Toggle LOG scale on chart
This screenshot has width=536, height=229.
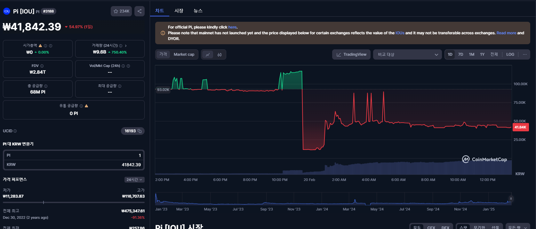[x=510, y=54]
